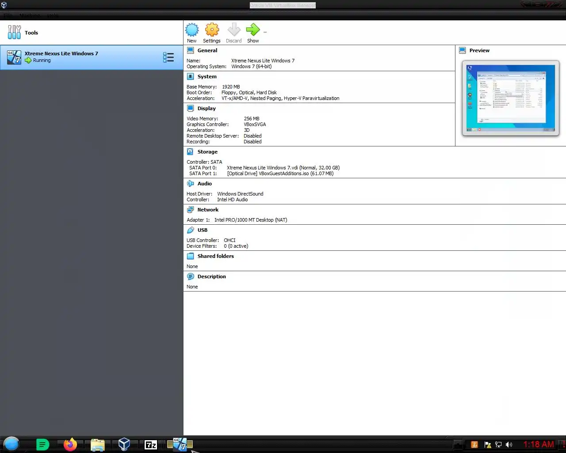Switch to the running Windows 7 VM taskbar icon
Screen dimensions: 566x453
tap(180, 444)
